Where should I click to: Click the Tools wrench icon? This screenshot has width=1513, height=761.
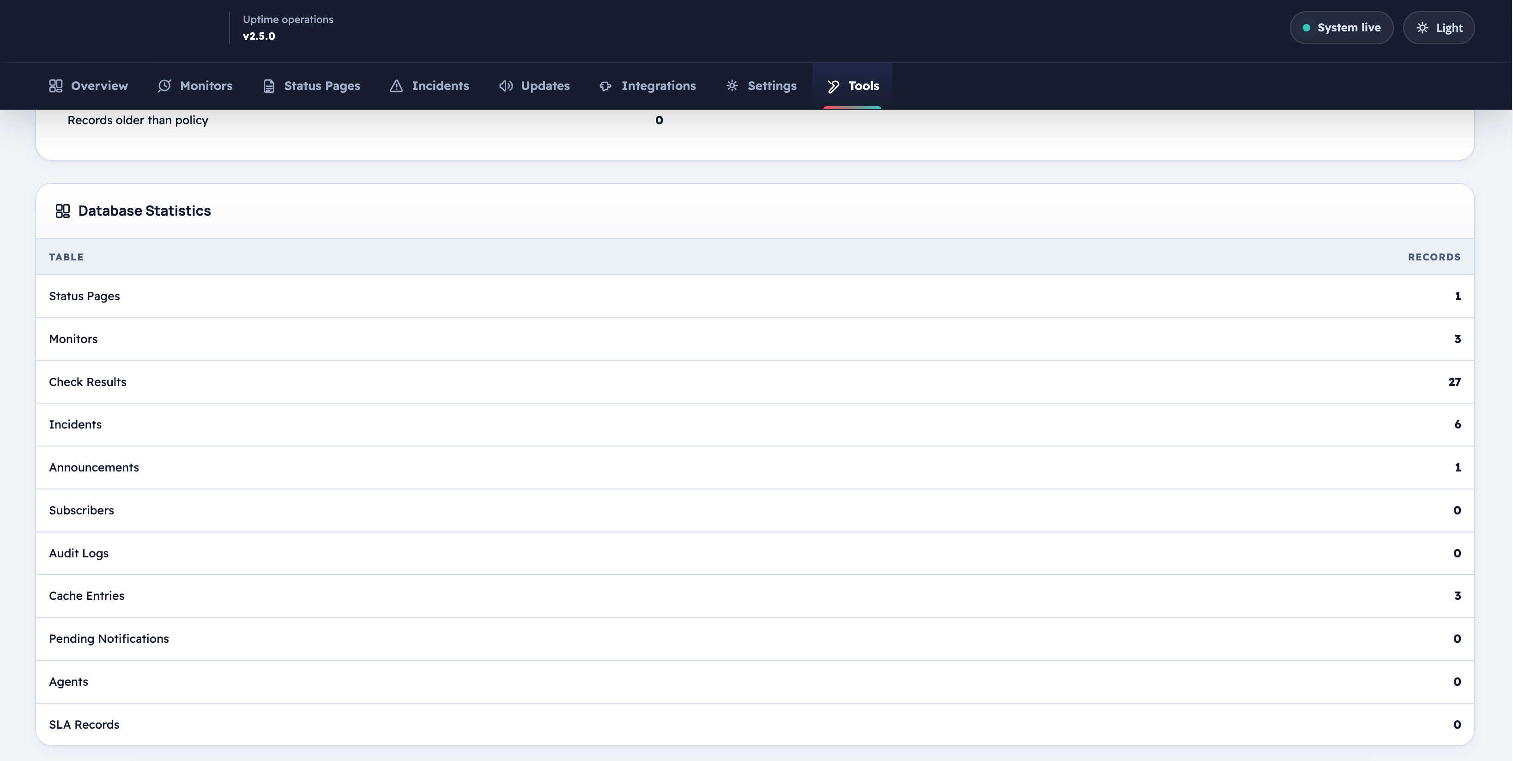[x=834, y=86]
